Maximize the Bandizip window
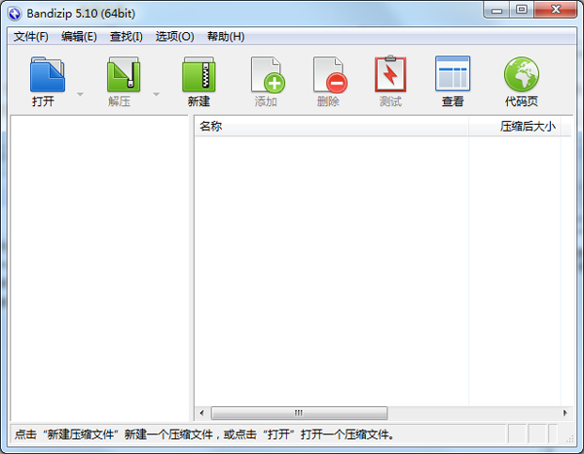 pos(522,10)
